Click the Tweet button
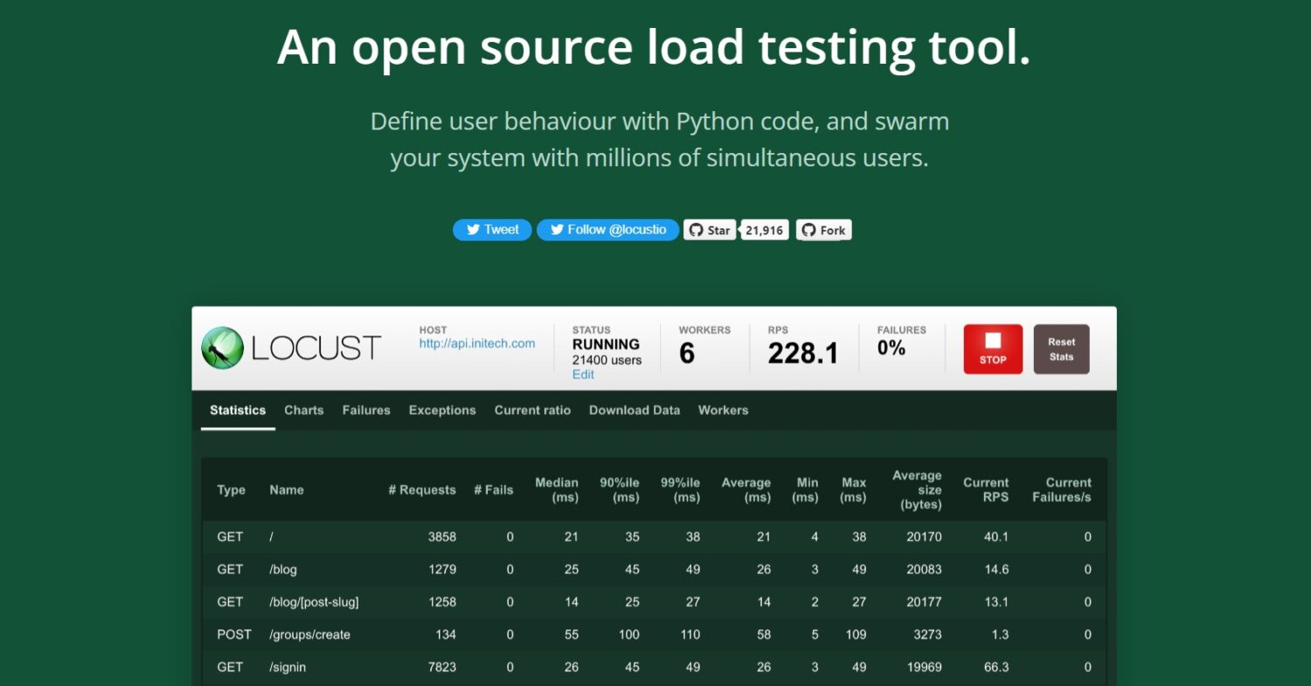The height and width of the screenshot is (686, 1311). (492, 230)
